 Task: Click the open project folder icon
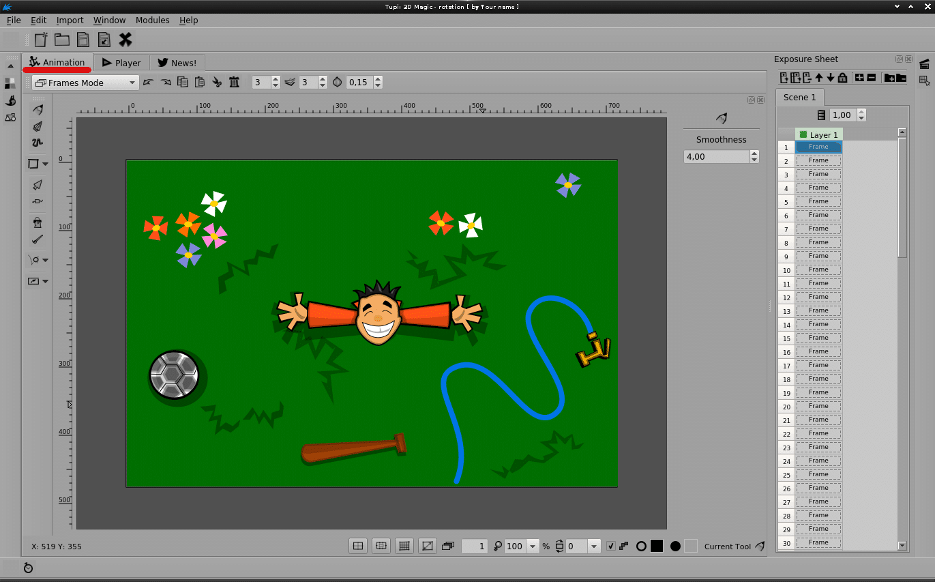coord(62,40)
